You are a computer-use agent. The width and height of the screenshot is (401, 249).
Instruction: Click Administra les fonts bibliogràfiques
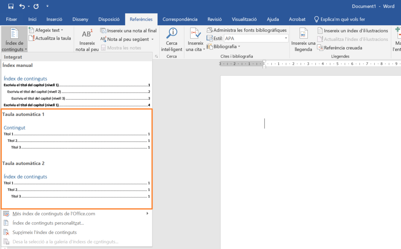(x=247, y=30)
